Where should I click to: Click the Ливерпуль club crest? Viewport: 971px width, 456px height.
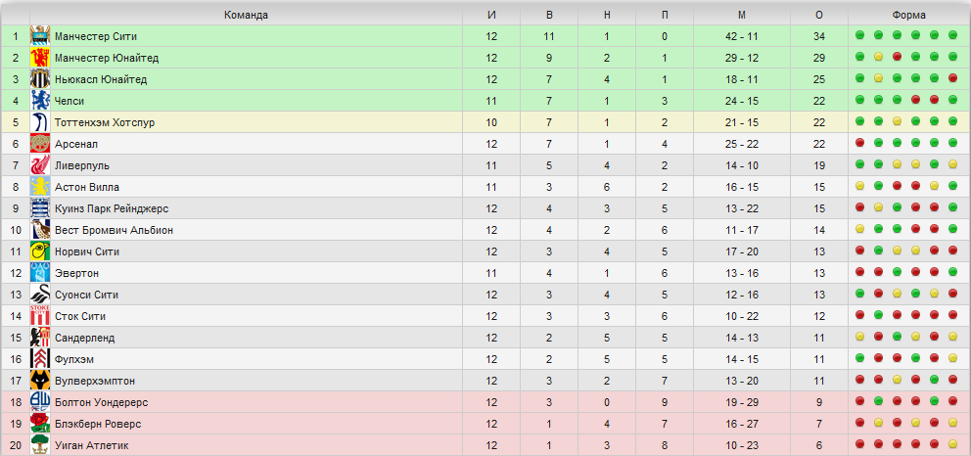[40, 165]
